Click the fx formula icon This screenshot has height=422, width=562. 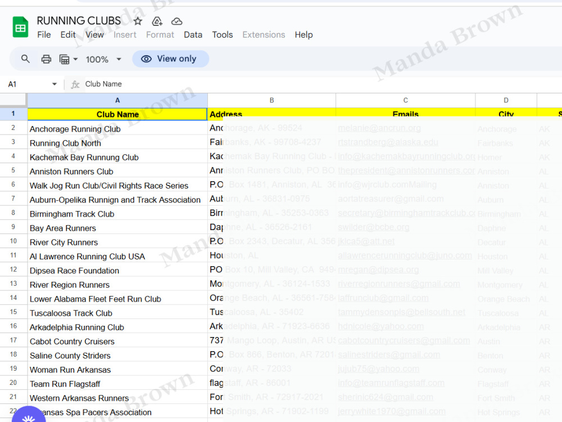click(75, 84)
